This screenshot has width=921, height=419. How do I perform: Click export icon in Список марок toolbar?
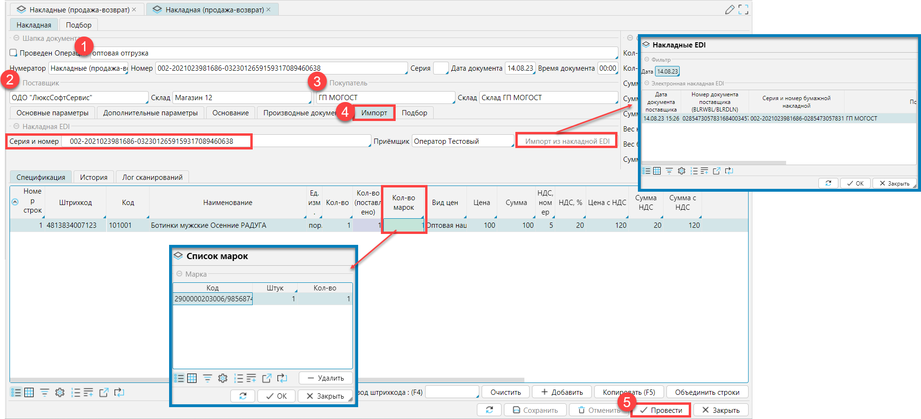(x=266, y=378)
